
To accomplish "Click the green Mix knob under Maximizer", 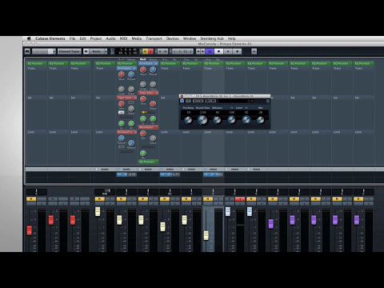I will (x=143, y=153).
